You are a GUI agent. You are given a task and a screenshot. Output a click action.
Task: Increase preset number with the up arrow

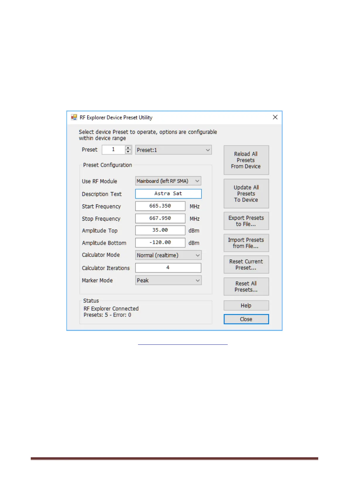tap(128, 148)
